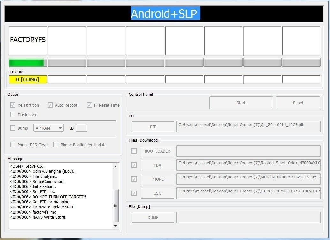Click the PDA file button
Image resolution: width=330 pixels, height=240 pixels.
157,165
